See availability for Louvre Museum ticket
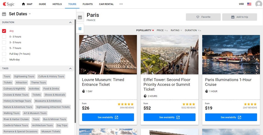This screenshot has height=135, width=263. 108,117
